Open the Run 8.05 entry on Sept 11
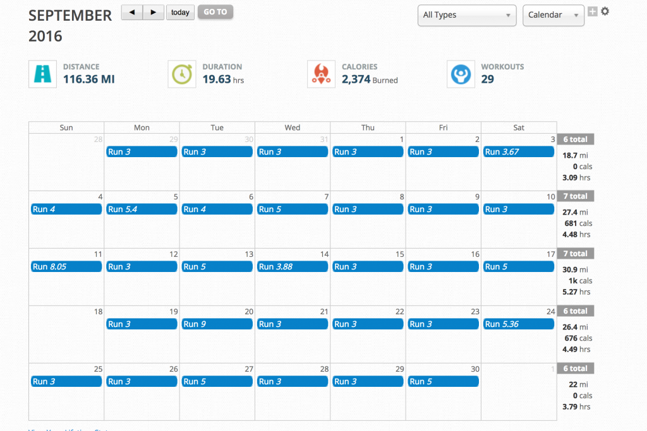This screenshot has height=431, width=647. pyautogui.click(x=66, y=266)
